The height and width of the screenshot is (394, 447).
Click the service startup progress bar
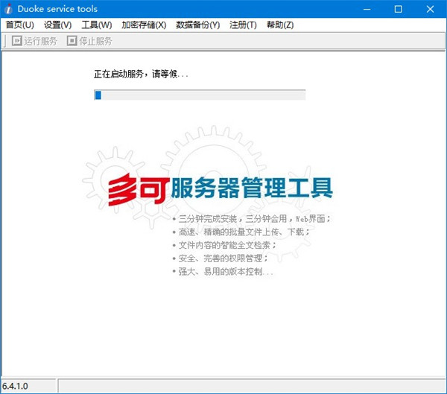[x=200, y=95]
